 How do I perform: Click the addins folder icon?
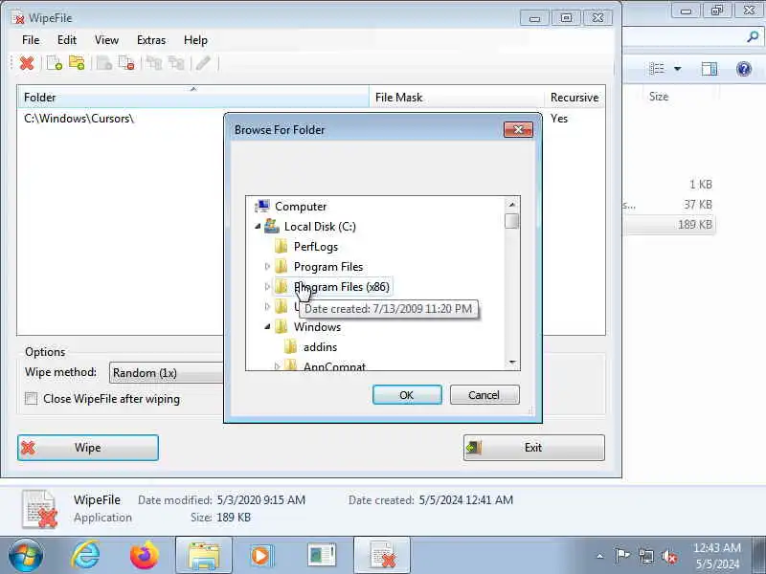click(x=290, y=347)
